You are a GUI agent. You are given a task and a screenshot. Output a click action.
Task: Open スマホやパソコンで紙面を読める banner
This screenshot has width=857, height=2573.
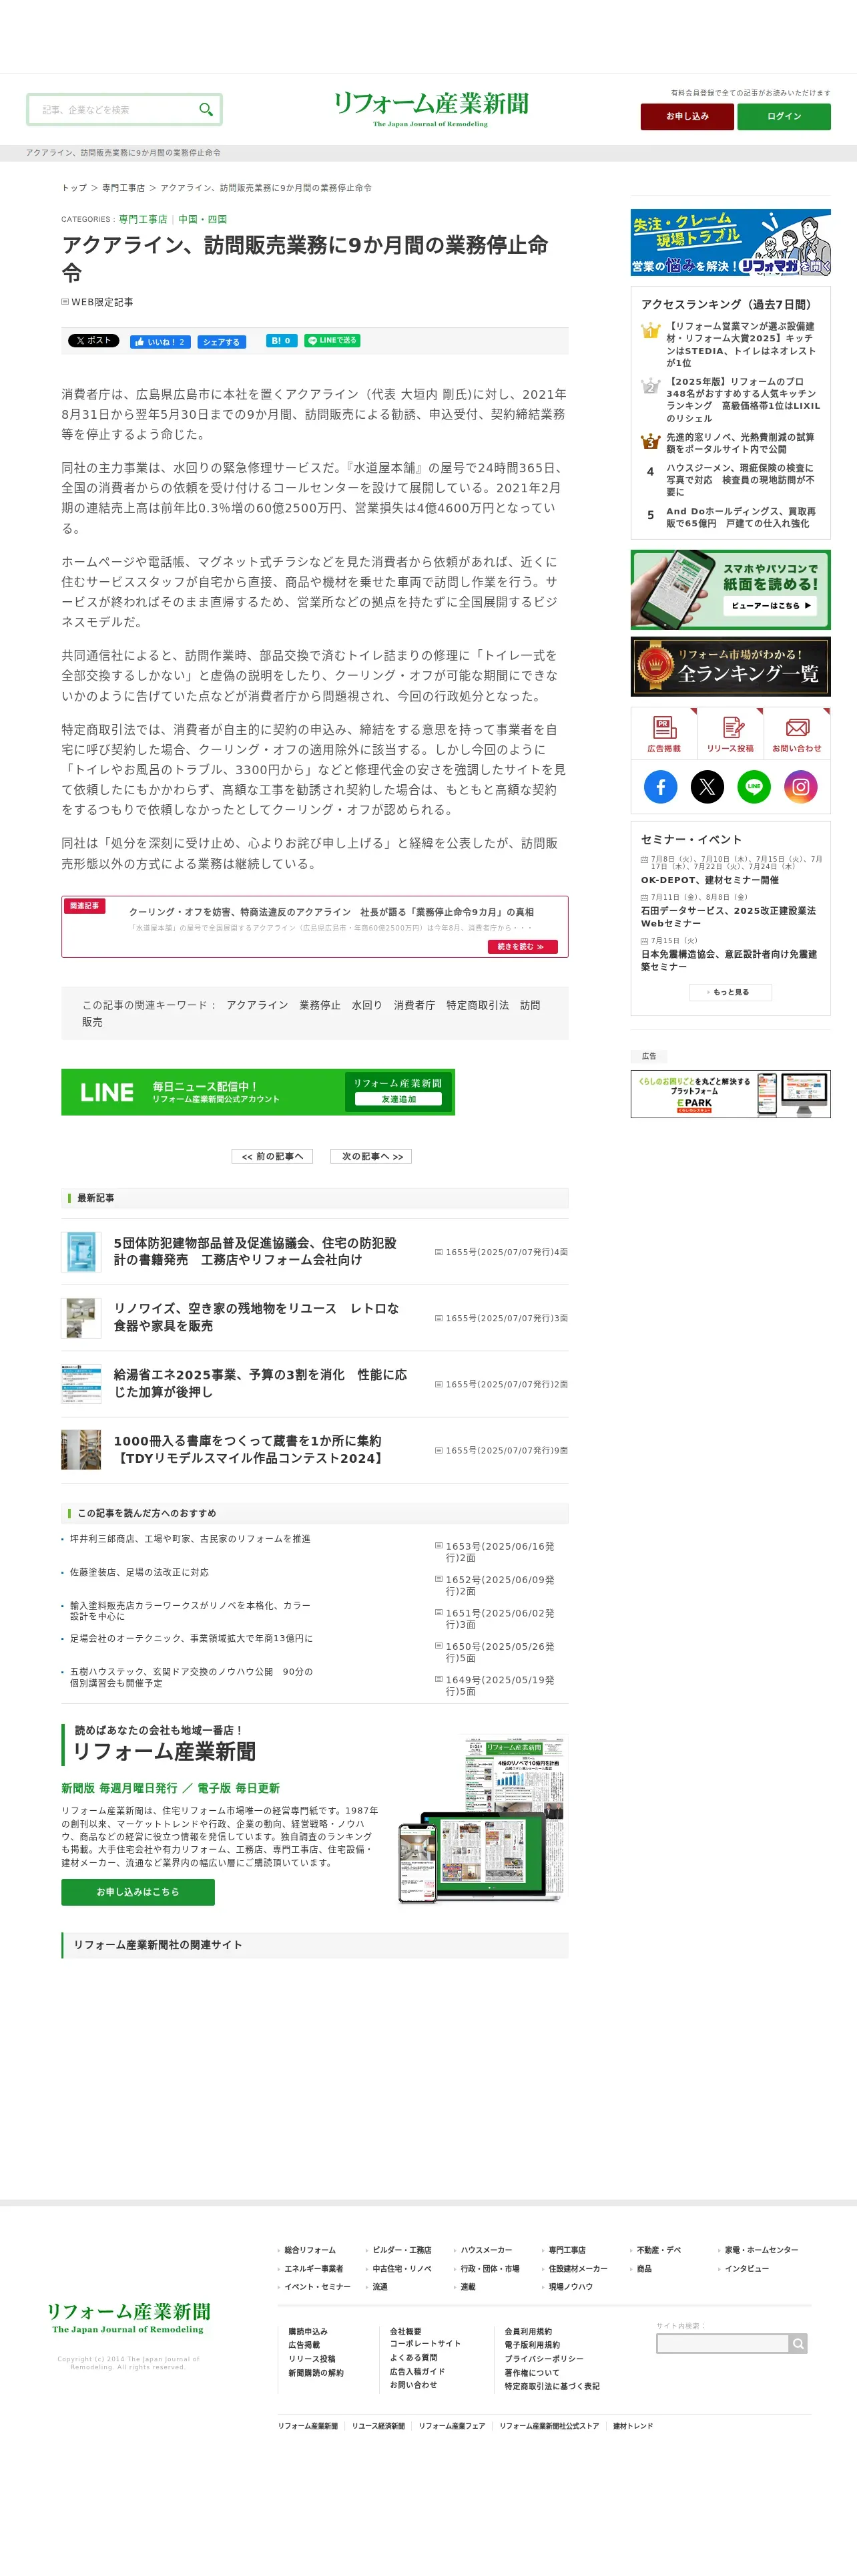click(x=730, y=589)
